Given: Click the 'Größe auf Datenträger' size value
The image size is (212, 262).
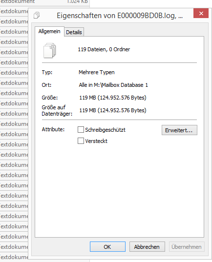Looking at the screenshot, I should (113, 110).
